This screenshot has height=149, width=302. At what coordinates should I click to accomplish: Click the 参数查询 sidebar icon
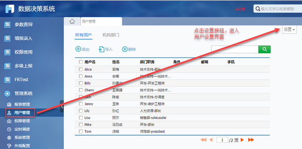click(x=7, y=24)
